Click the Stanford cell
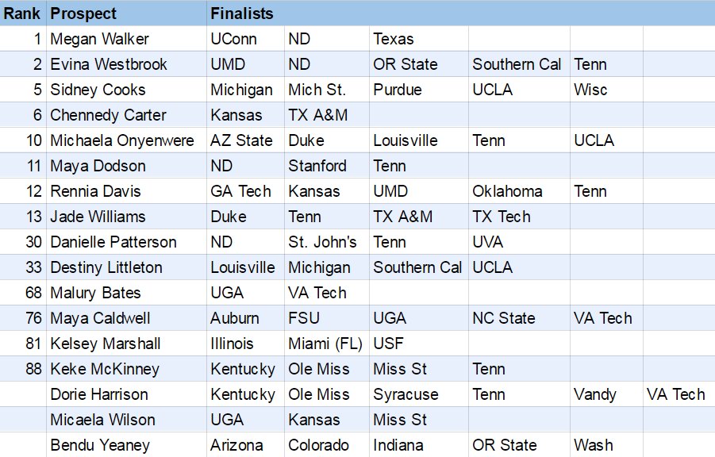The image size is (715, 457). (326, 166)
